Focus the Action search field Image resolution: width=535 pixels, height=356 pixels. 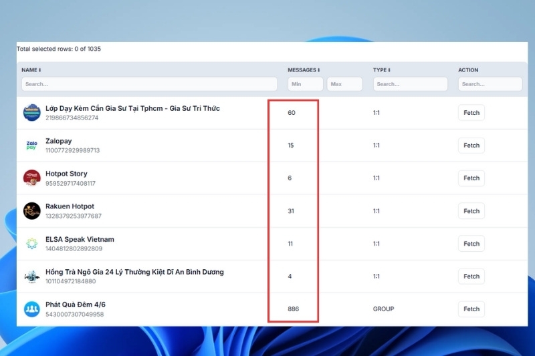(490, 83)
